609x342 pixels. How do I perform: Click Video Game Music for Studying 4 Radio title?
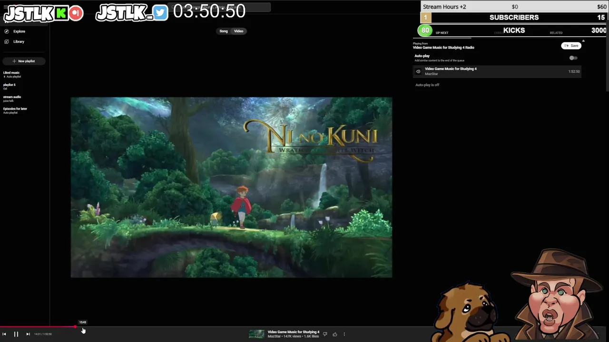click(443, 47)
